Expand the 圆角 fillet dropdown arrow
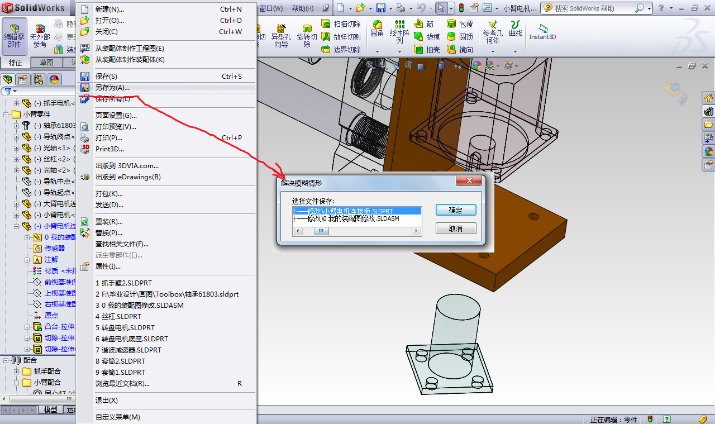Image resolution: width=715 pixels, height=424 pixels. (x=377, y=51)
